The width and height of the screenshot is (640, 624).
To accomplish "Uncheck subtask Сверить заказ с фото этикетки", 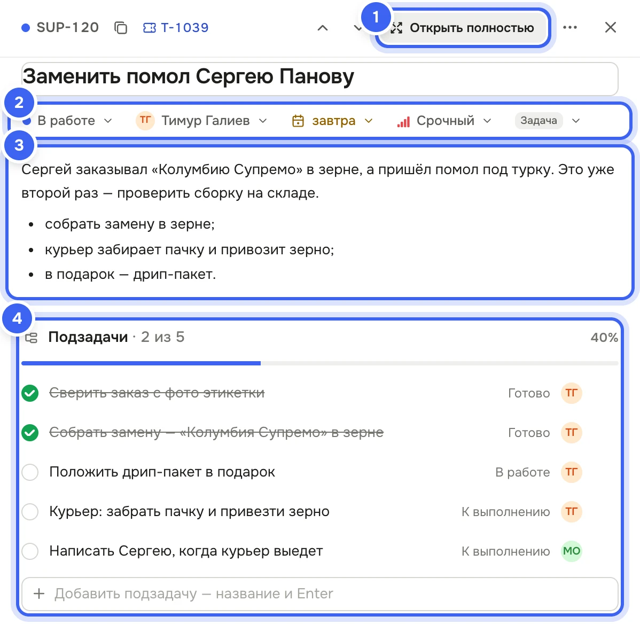I will click(x=30, y=393).
